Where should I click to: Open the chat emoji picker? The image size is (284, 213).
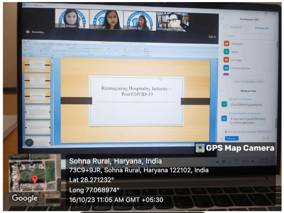pos(268,138)
